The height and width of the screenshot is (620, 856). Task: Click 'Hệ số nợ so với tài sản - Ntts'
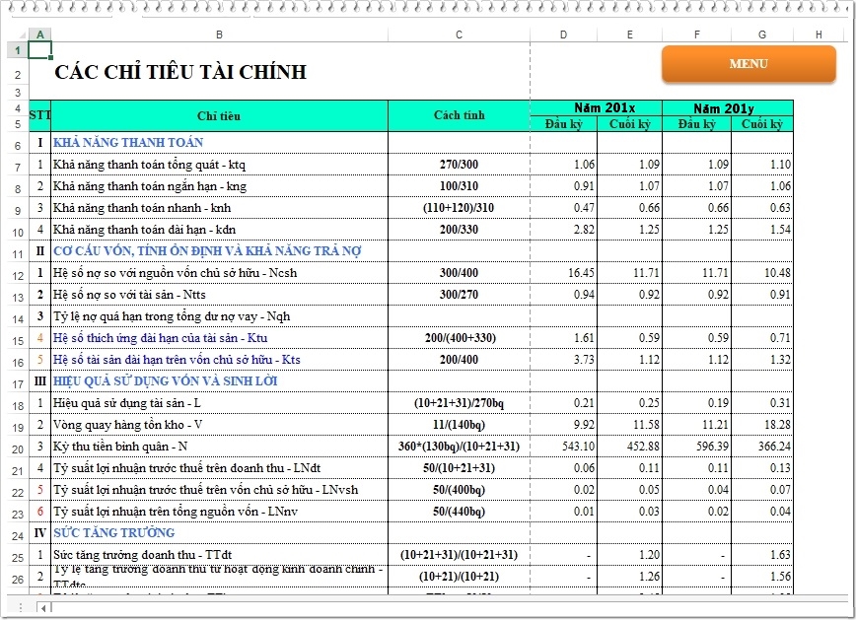click(x=129, y=295)
